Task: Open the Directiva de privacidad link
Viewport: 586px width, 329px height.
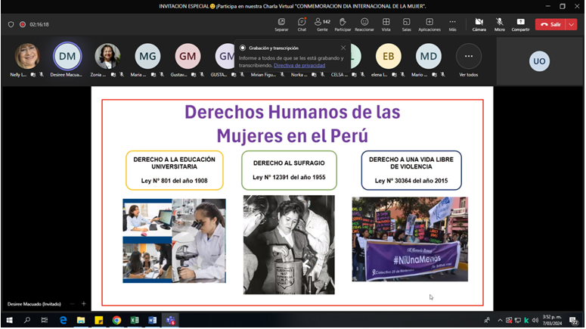Action: point(299,66)
